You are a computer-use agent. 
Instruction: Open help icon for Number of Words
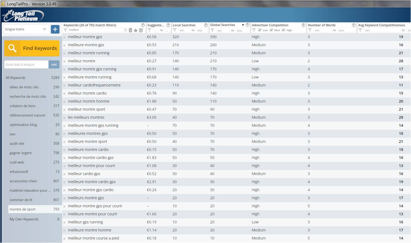[354, 25]
